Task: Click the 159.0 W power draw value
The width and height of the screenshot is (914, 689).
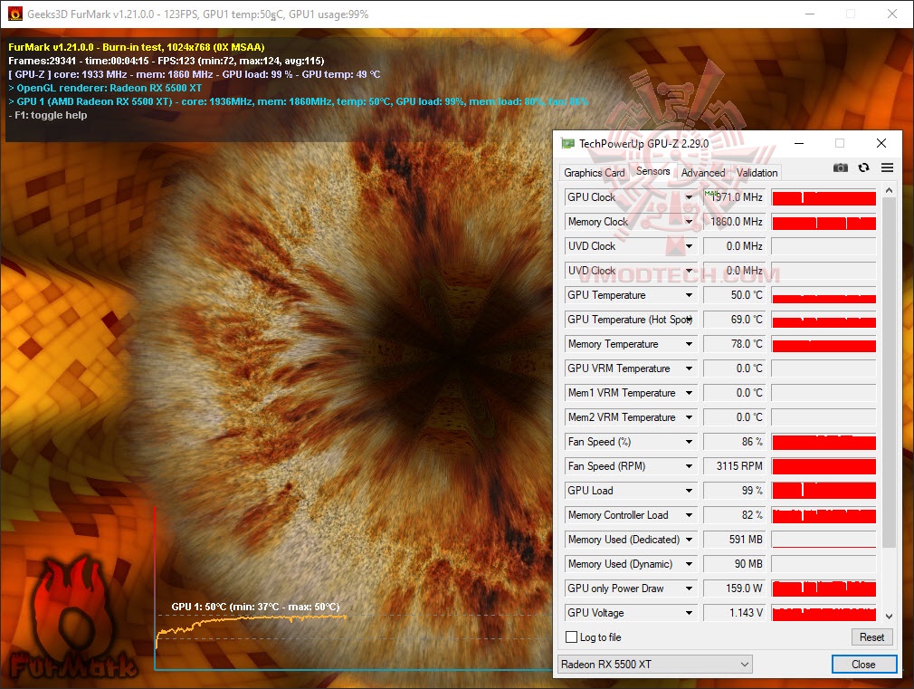Action: [x=735, y=589]
